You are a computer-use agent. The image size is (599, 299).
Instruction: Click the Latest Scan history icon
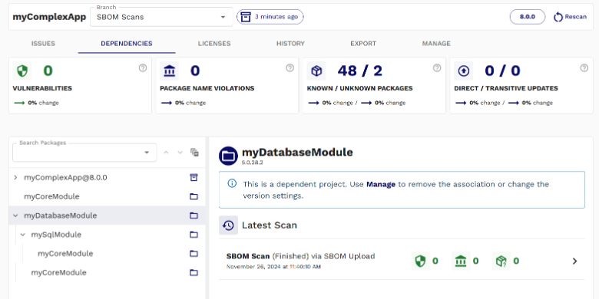pos(228,225)
